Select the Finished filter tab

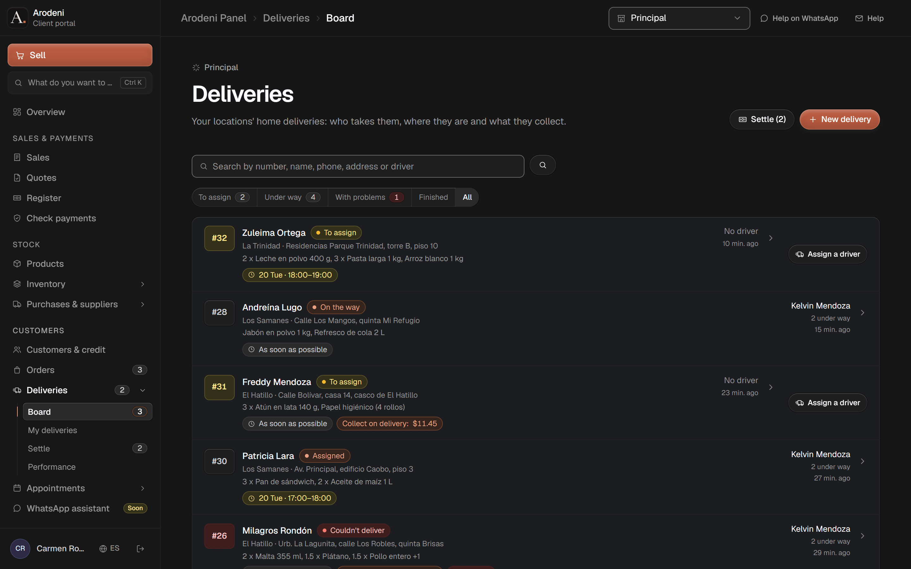click(x=433, y=197)
